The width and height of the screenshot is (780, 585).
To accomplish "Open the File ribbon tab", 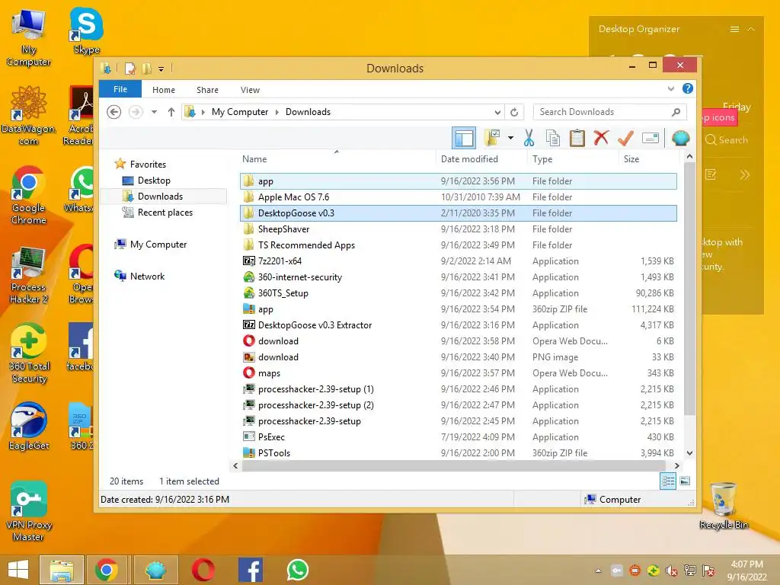I will pyautogui.click(x=120, y=90).
